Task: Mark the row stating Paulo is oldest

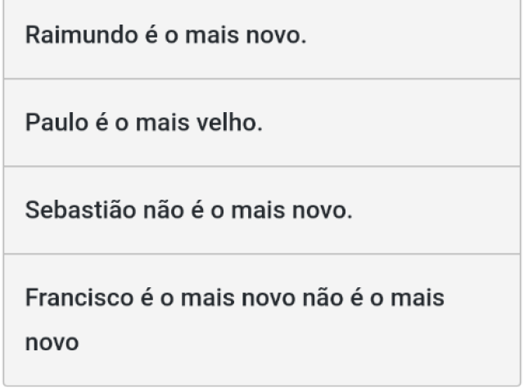Action: pyautogui.click(x=262, y=123)
